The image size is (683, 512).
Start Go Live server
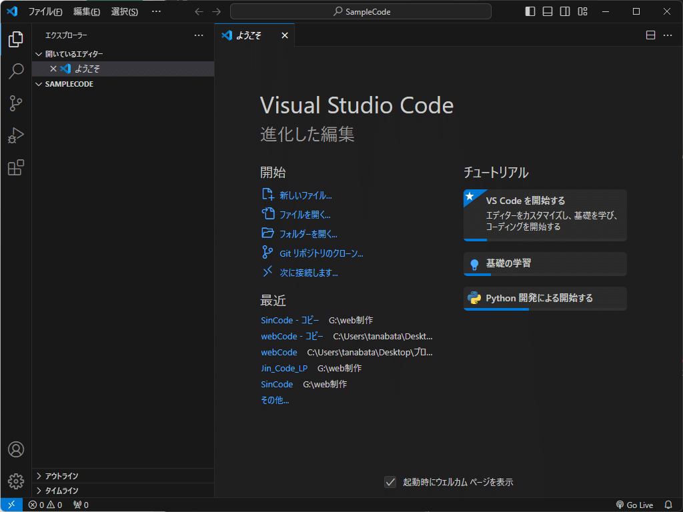point(635,505)
